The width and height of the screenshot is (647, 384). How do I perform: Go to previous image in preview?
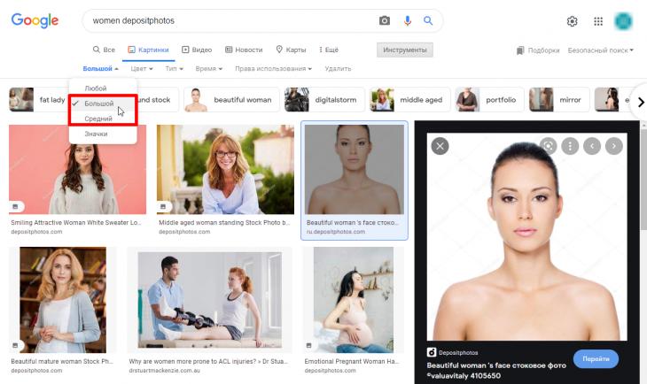coord(592,146)
